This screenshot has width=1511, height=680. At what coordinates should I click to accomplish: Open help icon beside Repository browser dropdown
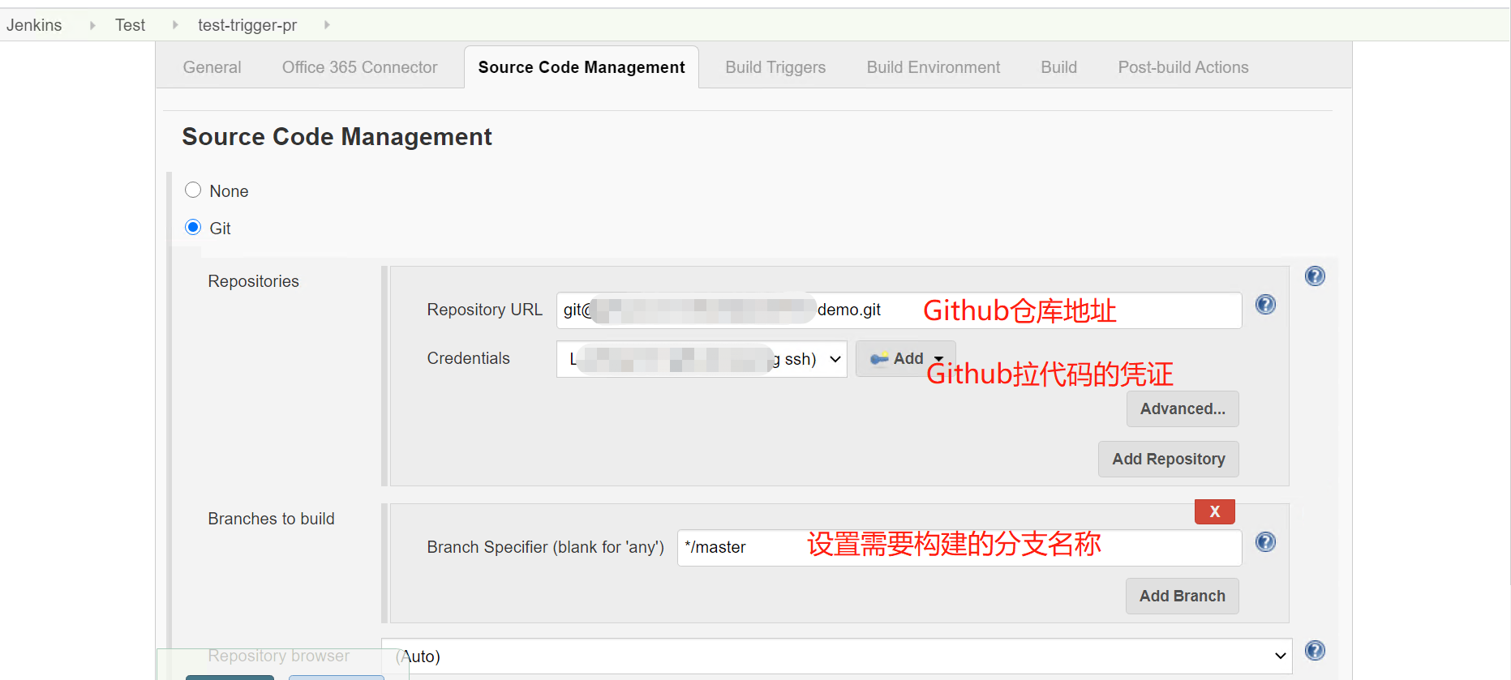[x=1315, y=651]
